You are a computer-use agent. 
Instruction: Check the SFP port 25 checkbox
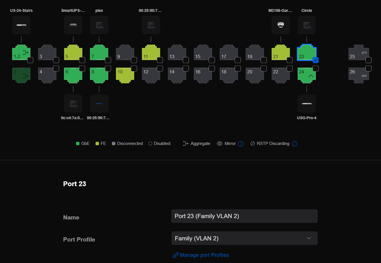point(369,60)
